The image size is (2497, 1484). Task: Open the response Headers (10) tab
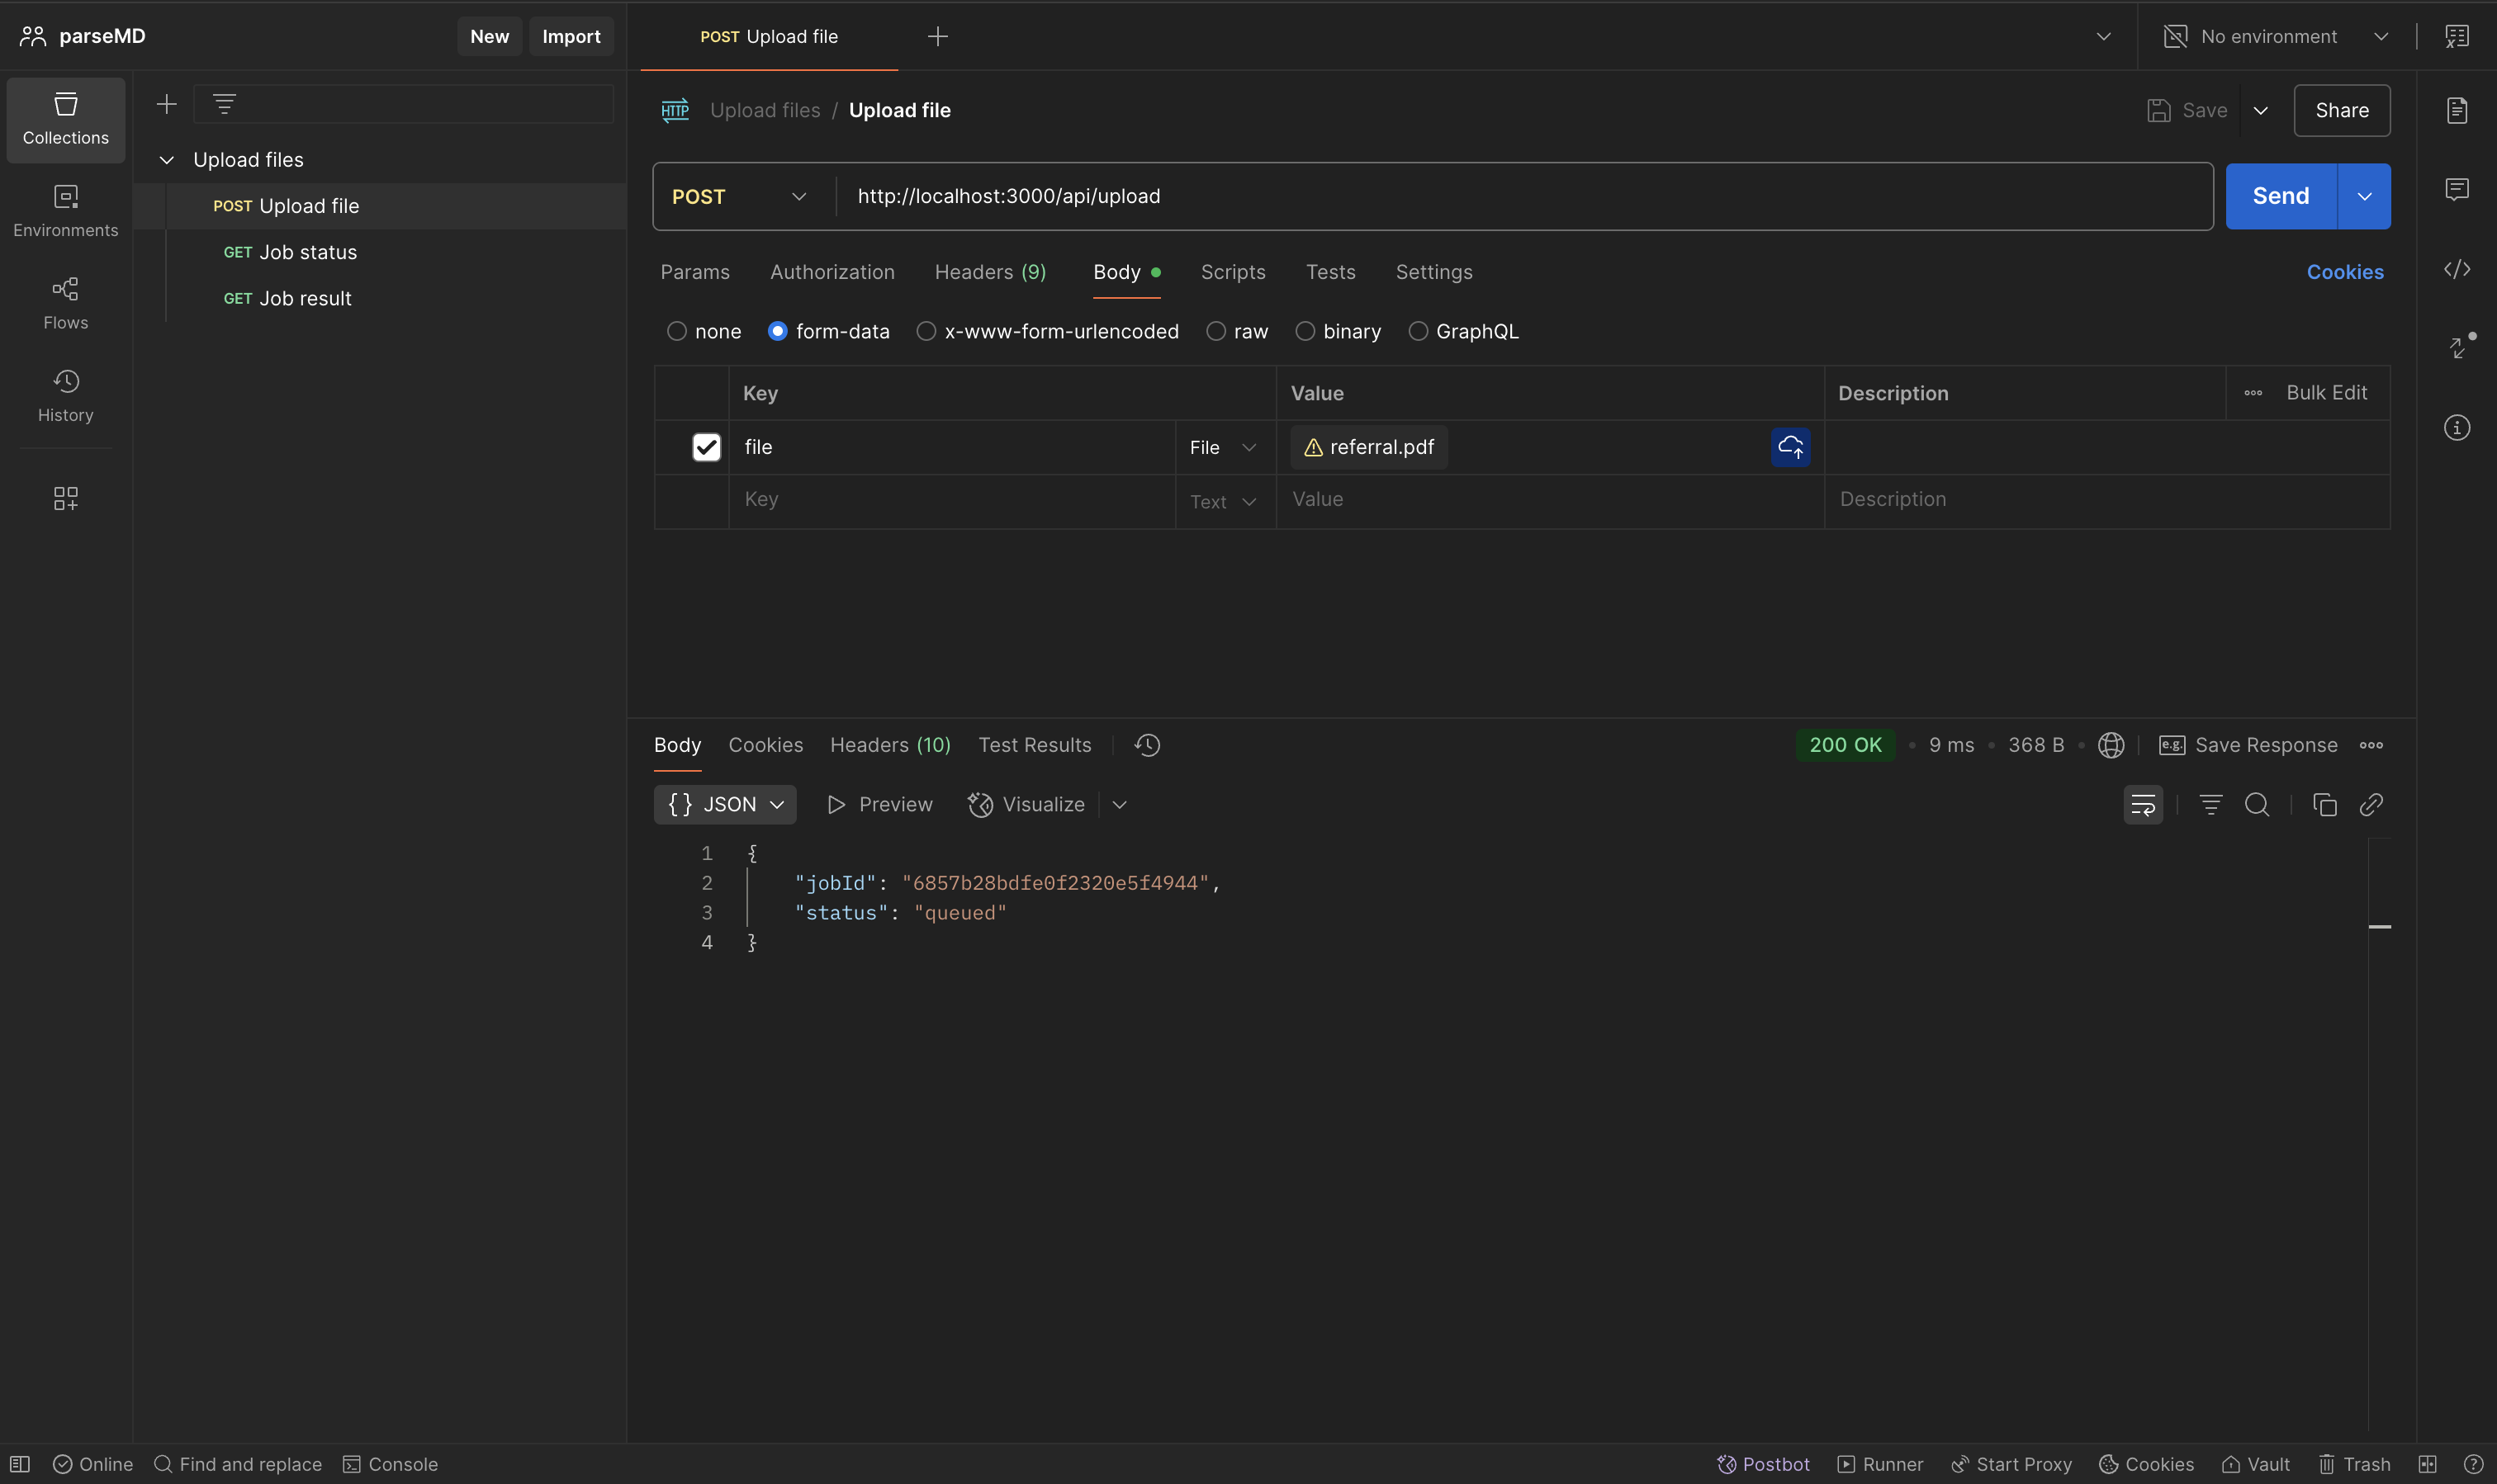click(x=890, y=745)
